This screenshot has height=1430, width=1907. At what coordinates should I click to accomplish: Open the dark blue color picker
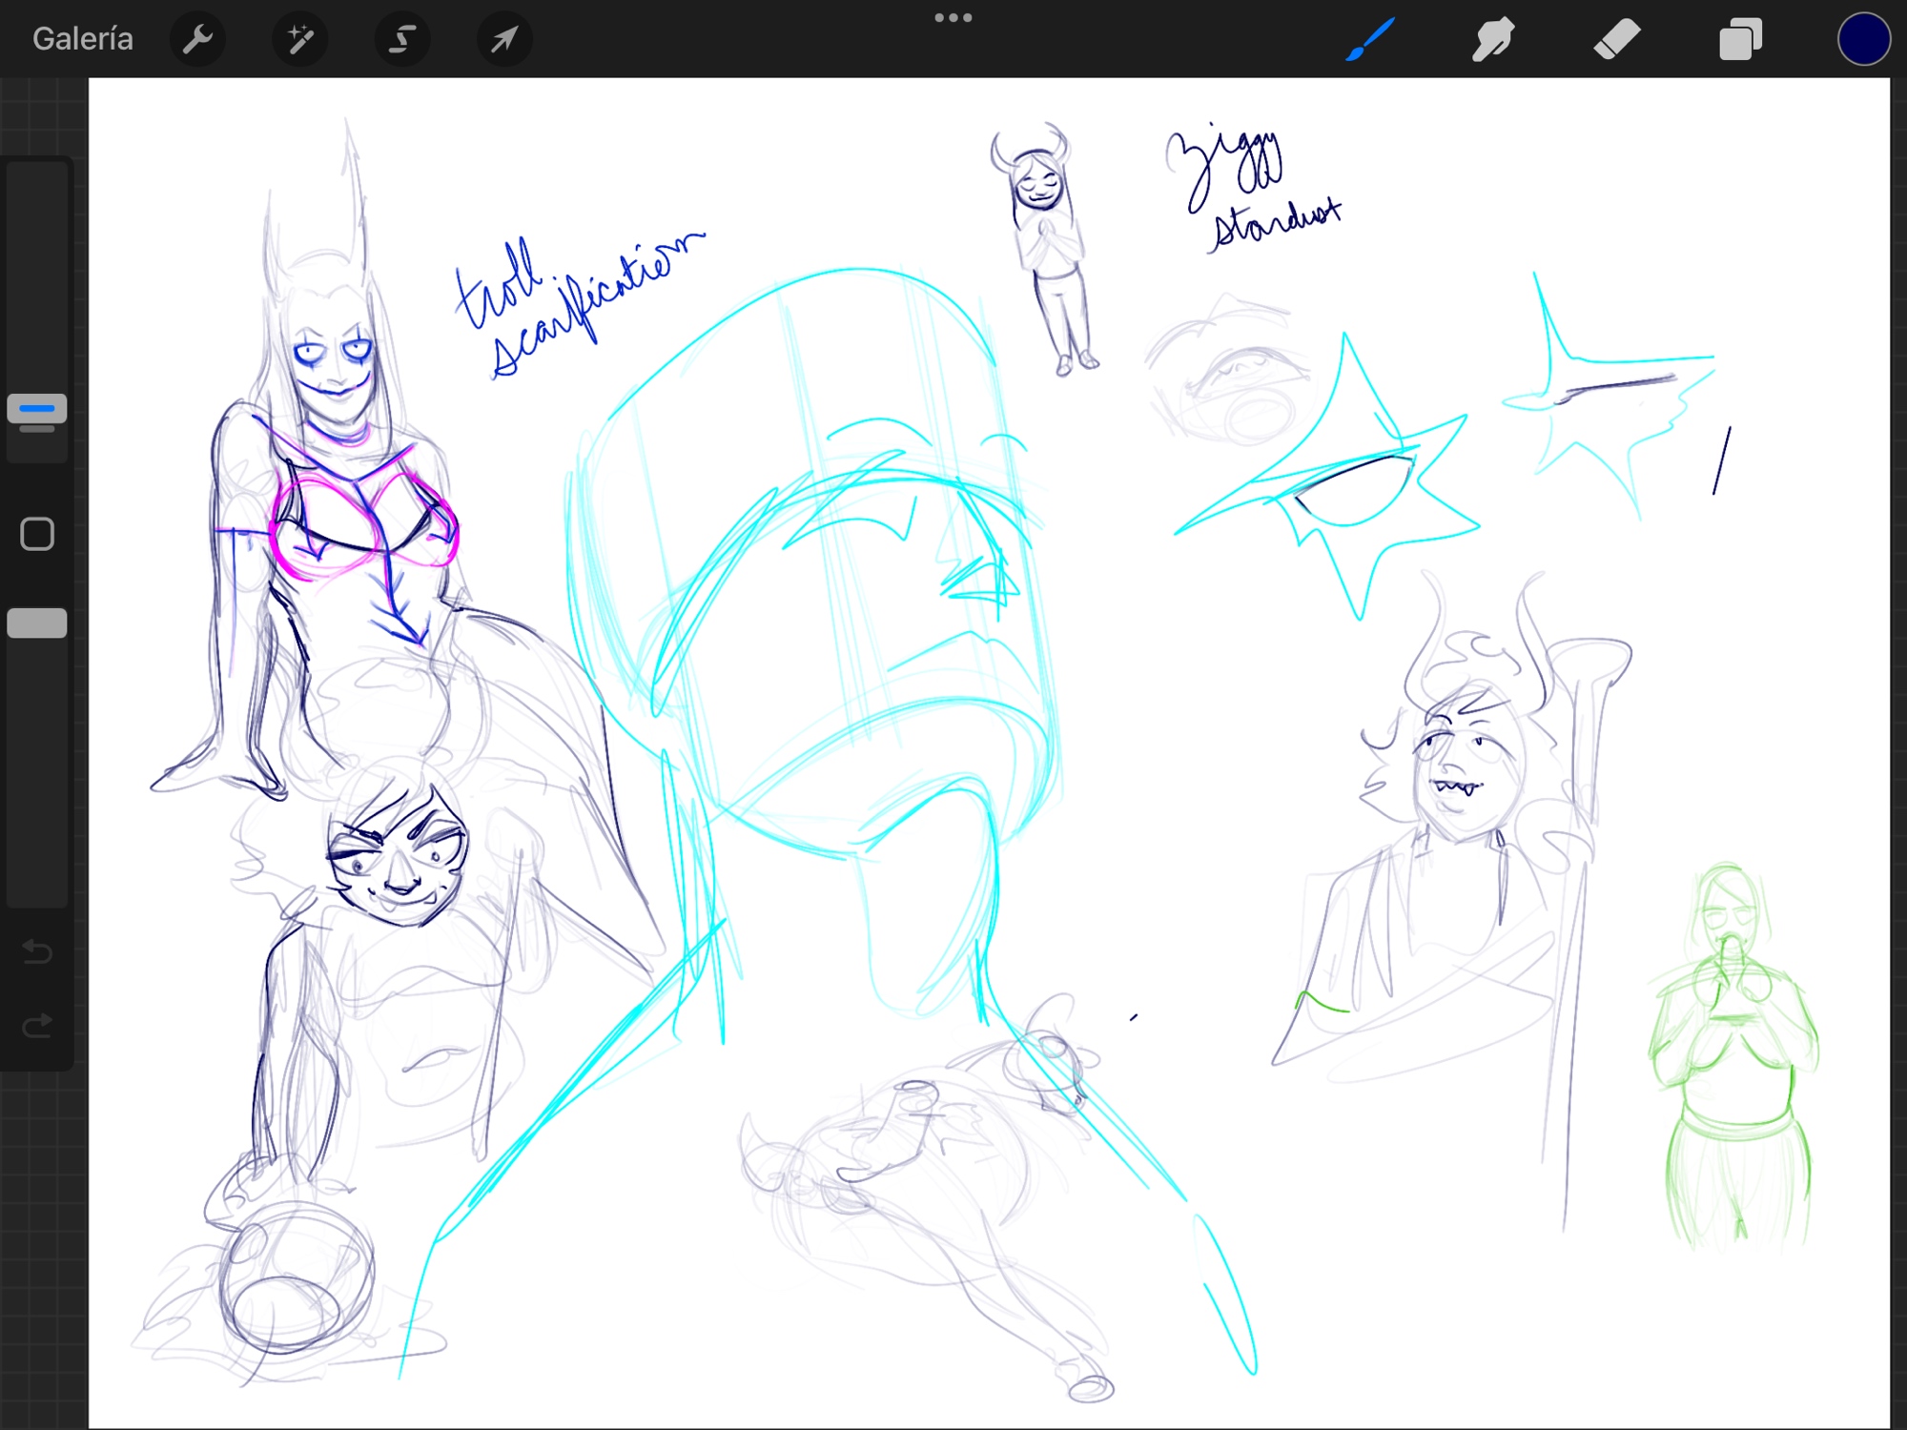click(1863, 39)
